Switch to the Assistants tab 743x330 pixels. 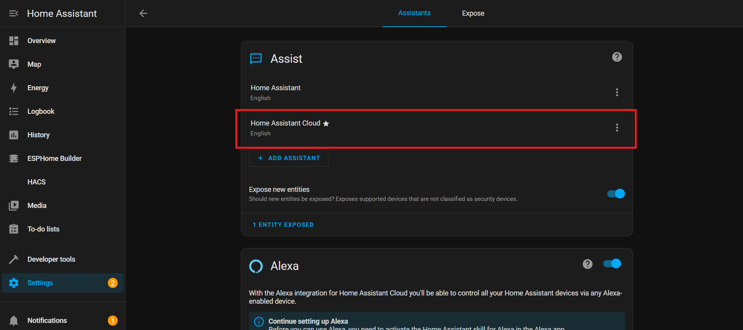(x=414, y=13)
